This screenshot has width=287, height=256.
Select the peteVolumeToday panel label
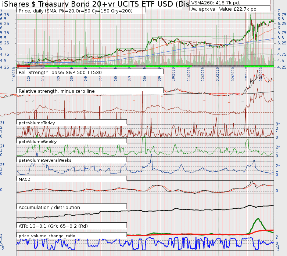pyautogui.click(x=37, y=123)
